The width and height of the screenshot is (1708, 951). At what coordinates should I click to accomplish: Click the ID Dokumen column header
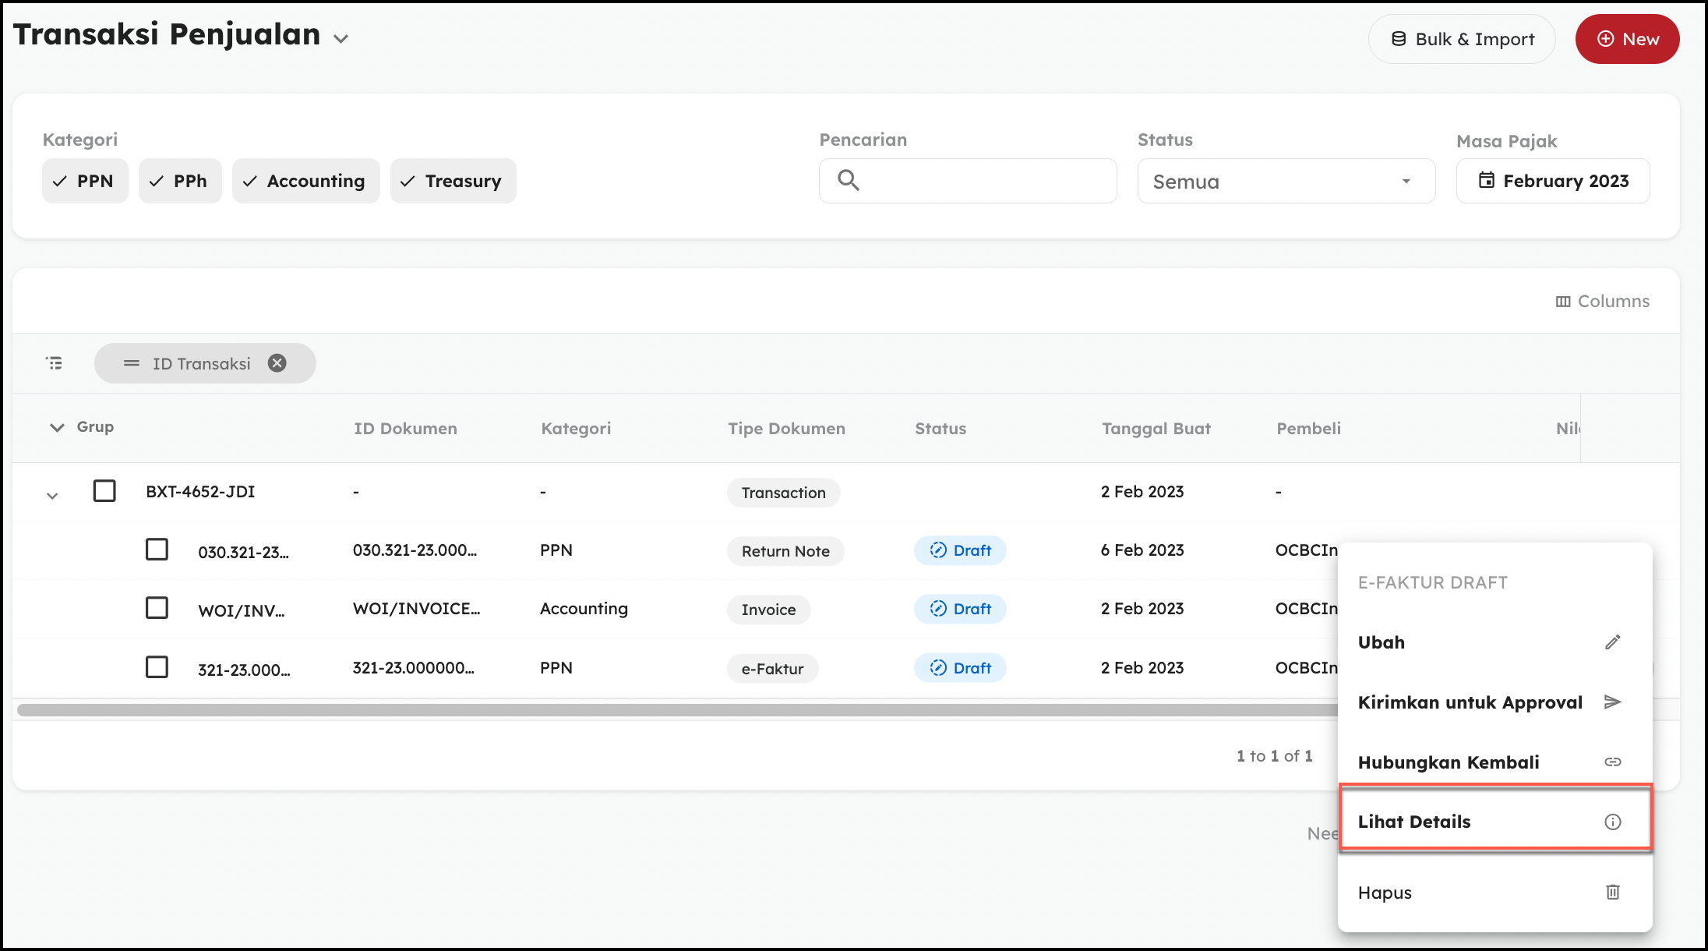tap(405, 428)
